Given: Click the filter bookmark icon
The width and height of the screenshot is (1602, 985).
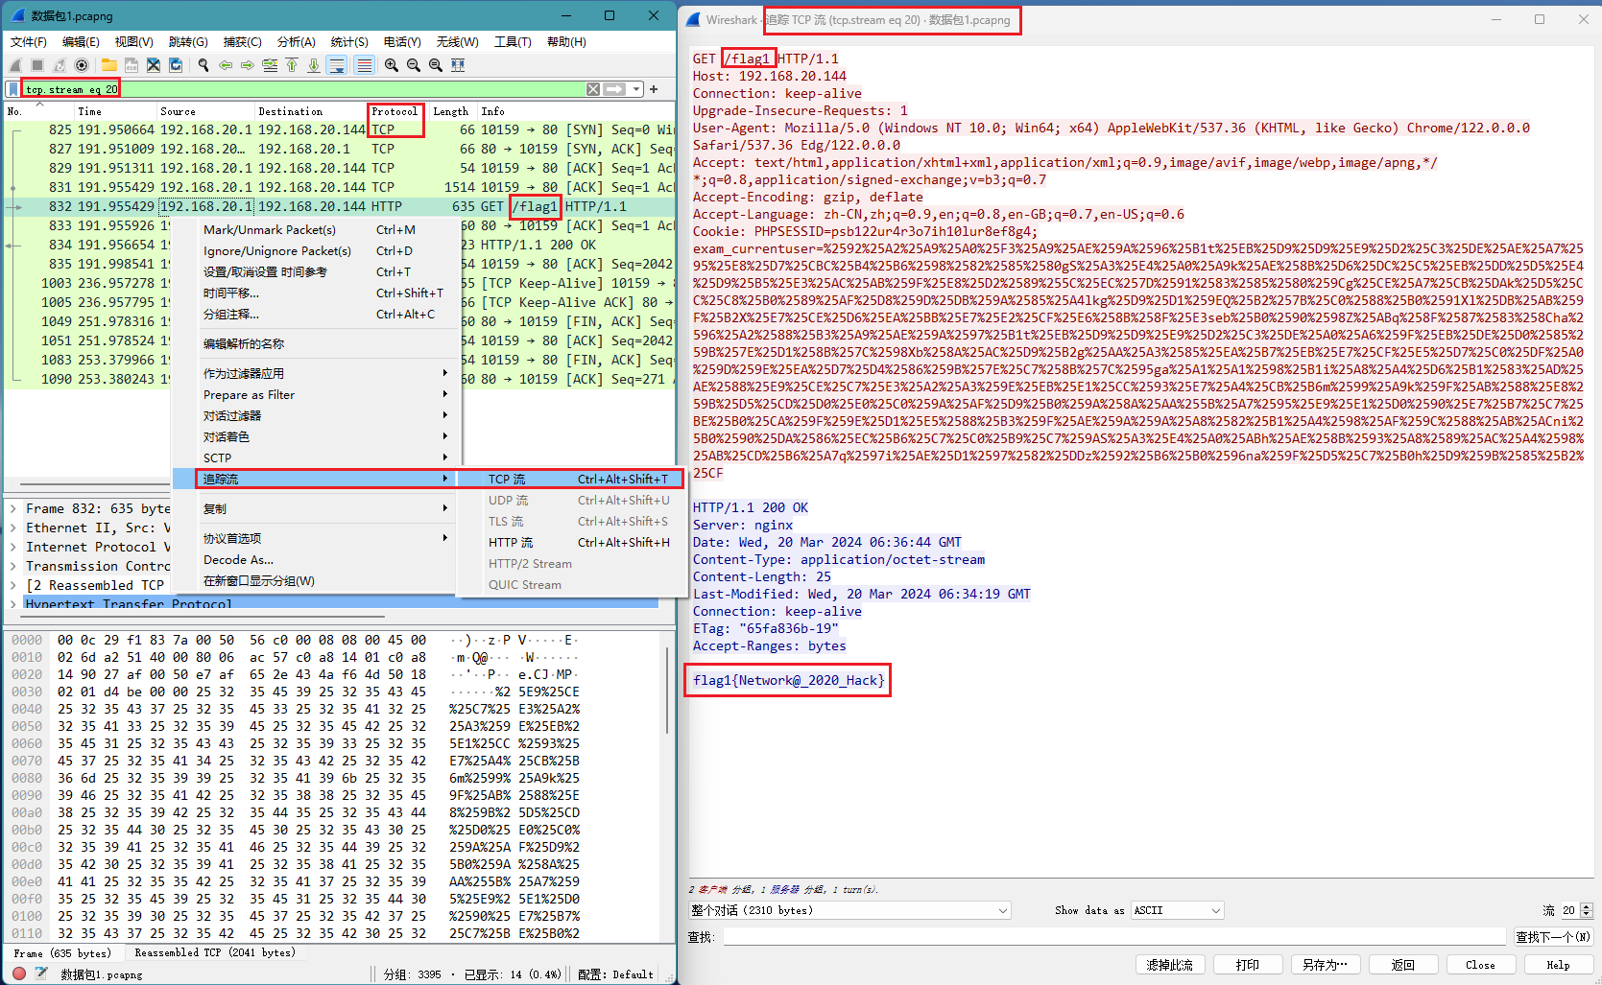Looking at the screenshot, I should [x=13, y=89].
